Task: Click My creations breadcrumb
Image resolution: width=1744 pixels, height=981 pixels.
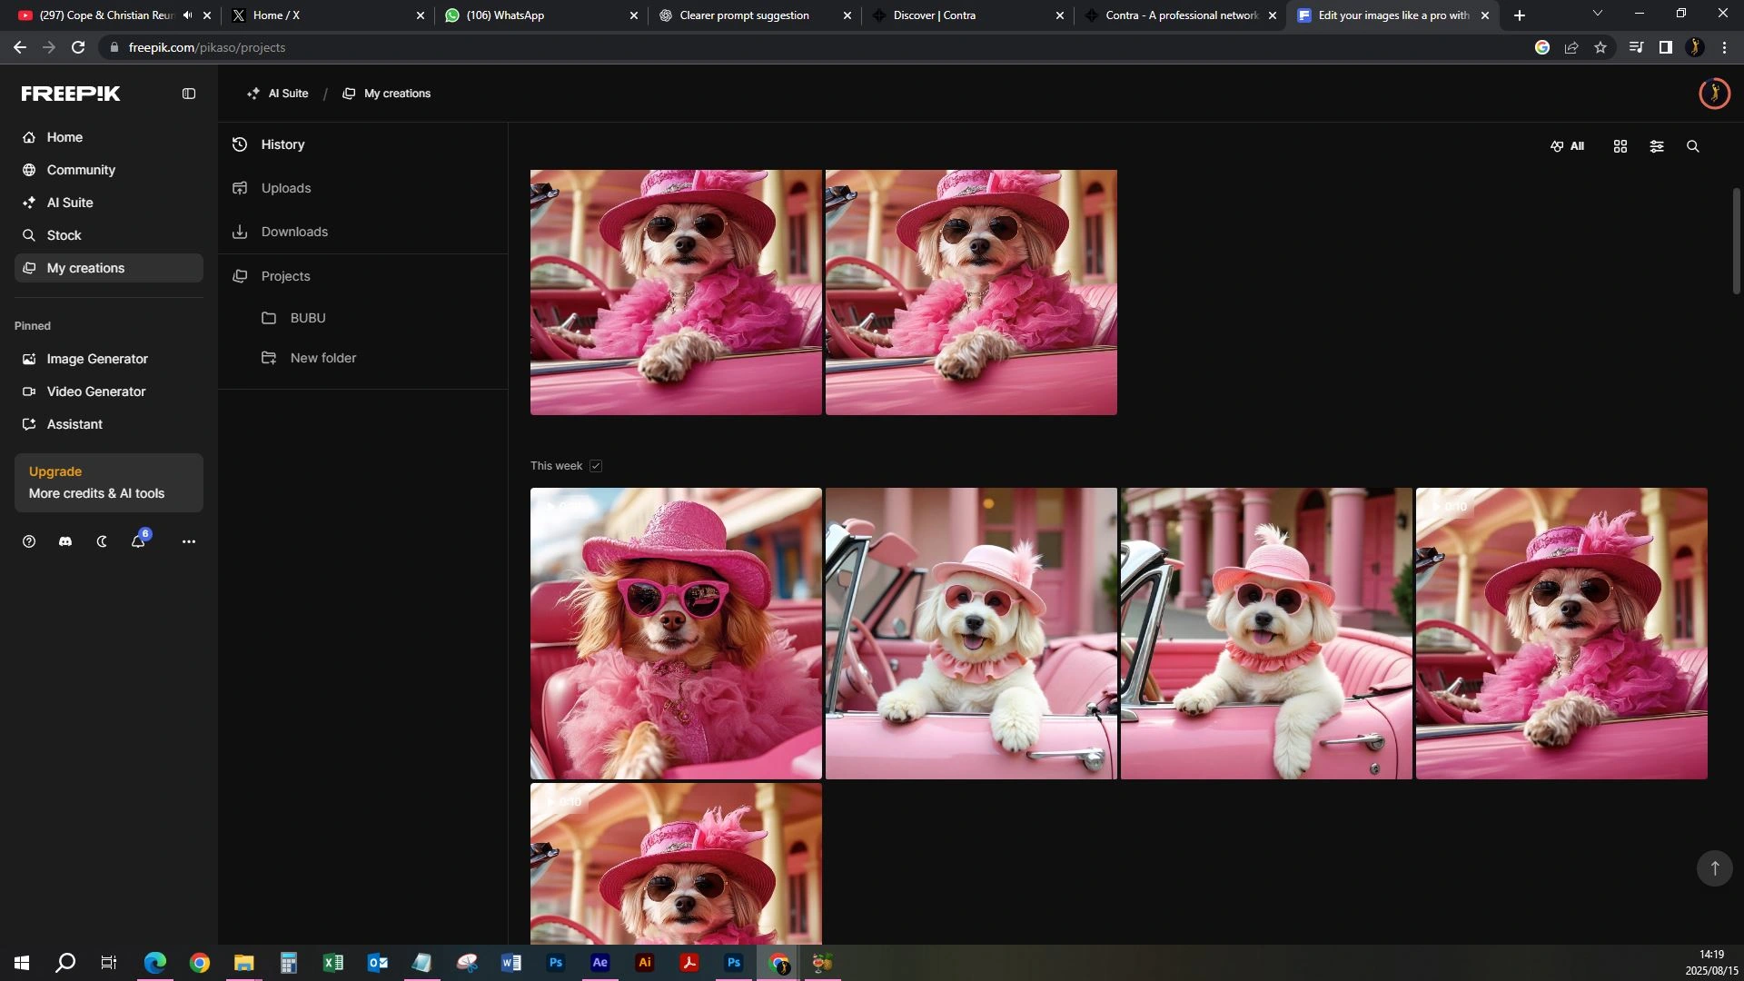Action: pyautogui.click(x=387, y=94)
